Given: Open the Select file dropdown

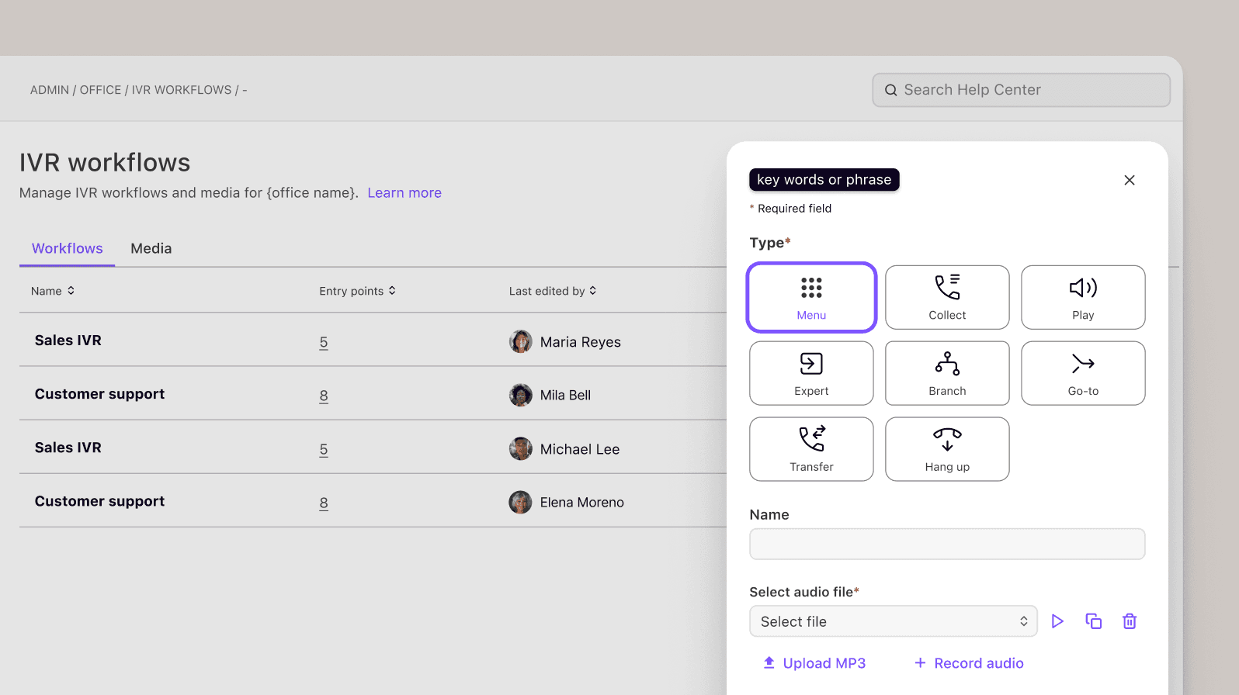Looking at the screenshot, I should tap(893, 621).
